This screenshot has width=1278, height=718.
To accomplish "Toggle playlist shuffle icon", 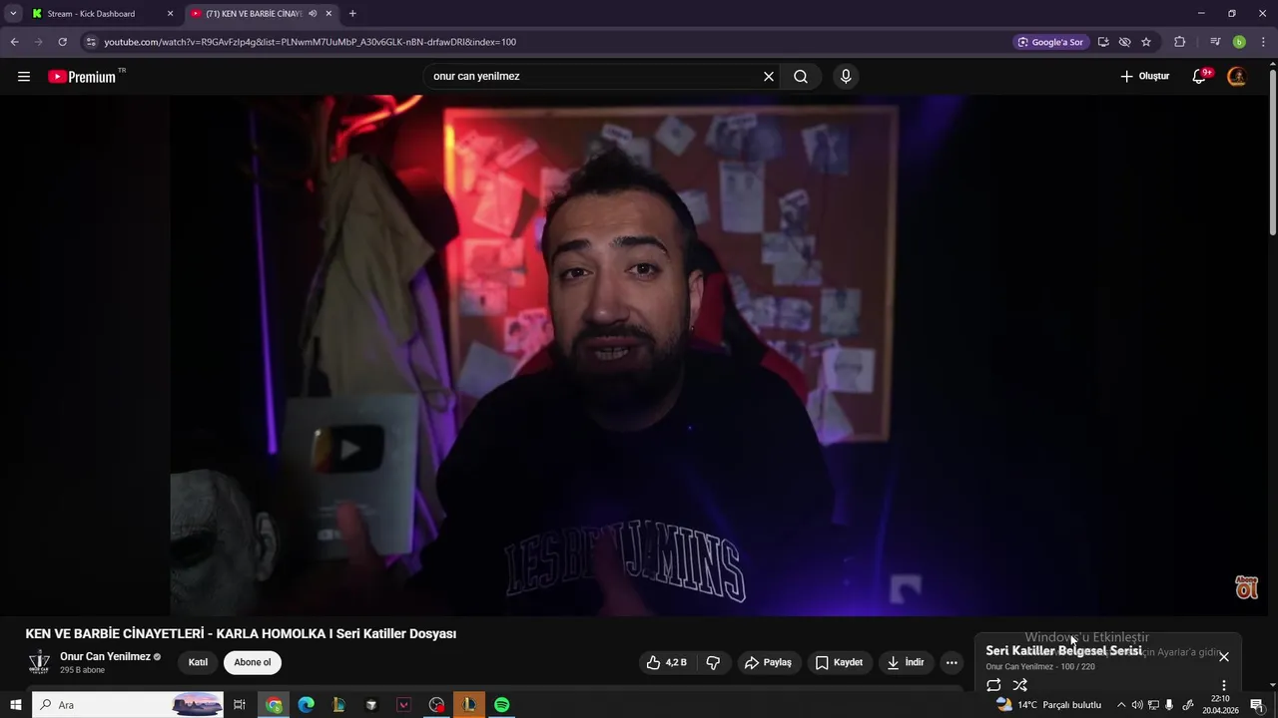I will pos(1019,685).
